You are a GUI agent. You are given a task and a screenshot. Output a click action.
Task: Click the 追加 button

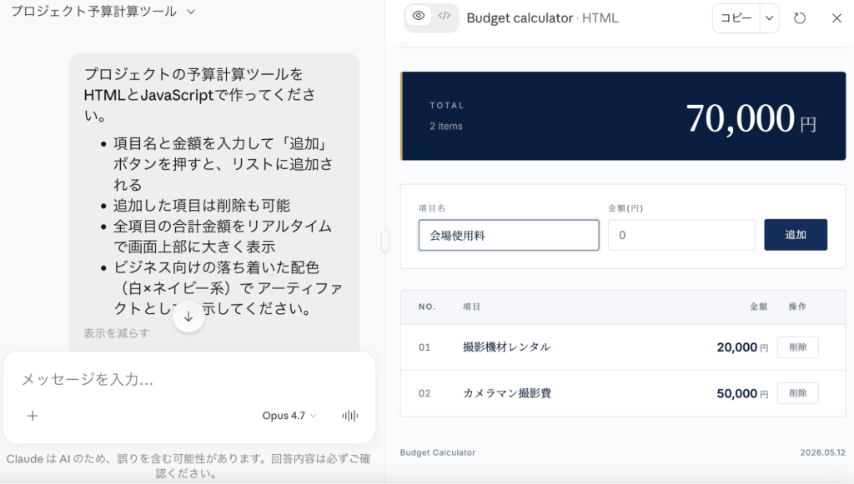tap(795, 235)
